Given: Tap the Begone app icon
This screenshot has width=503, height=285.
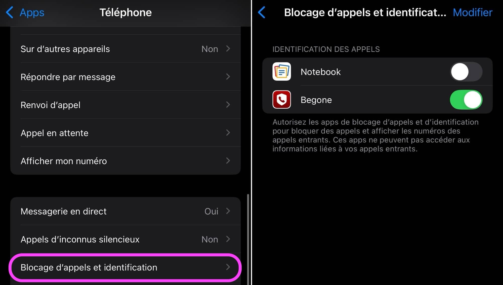Looking at the screenshot, I should (x=281, y=100).
